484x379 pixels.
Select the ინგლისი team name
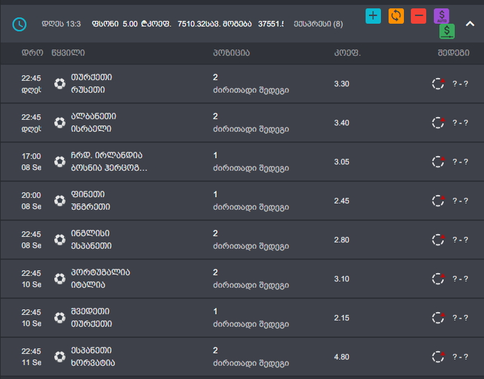pos(90,233)
